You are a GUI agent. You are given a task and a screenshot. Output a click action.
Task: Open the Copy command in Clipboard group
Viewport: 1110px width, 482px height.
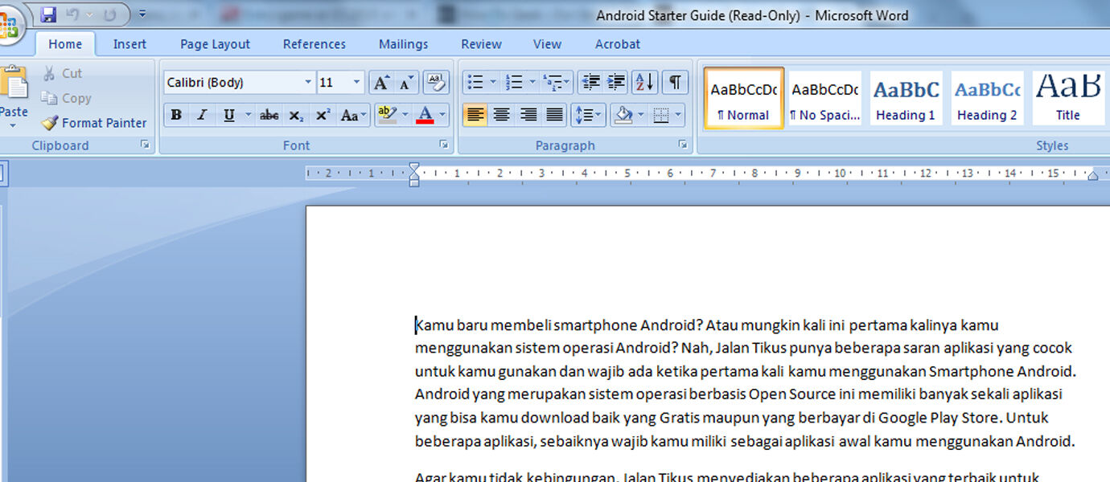(x=66, y=98)
